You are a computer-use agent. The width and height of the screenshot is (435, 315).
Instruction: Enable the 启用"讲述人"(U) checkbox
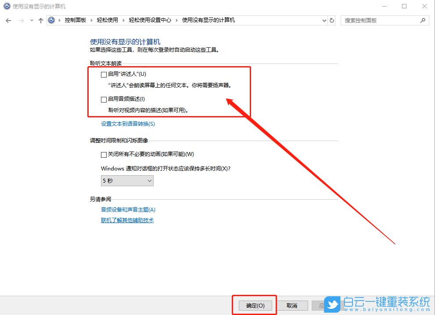(x=104, y=74)
